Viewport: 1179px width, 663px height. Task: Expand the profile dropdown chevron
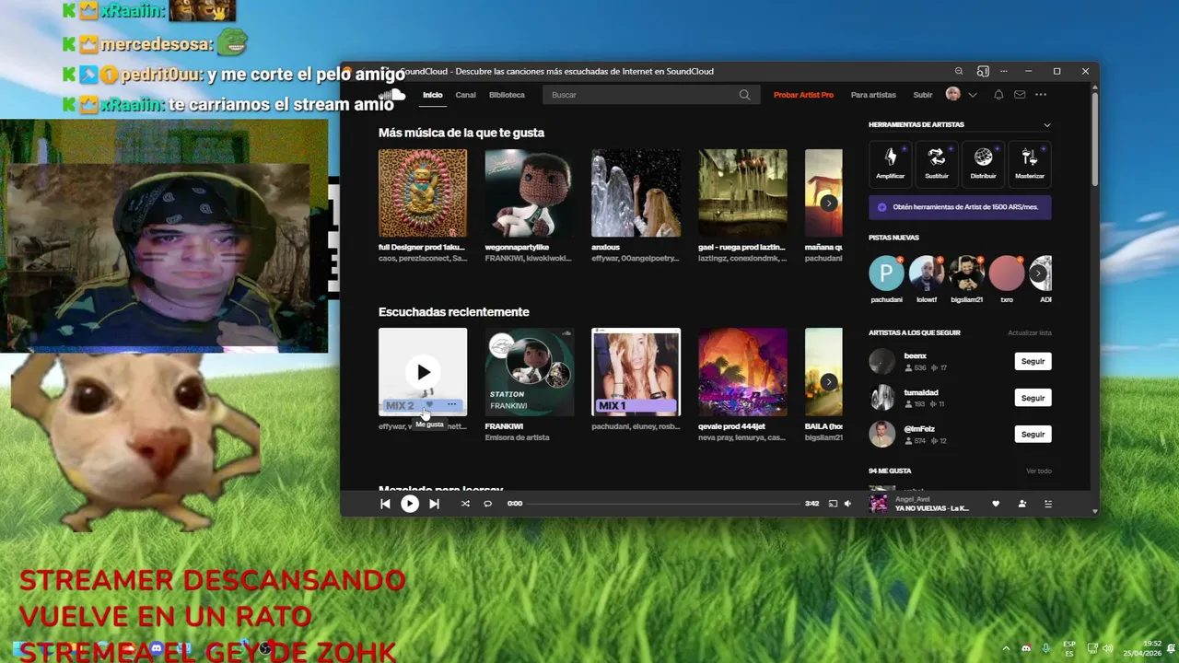pos(972,95)
